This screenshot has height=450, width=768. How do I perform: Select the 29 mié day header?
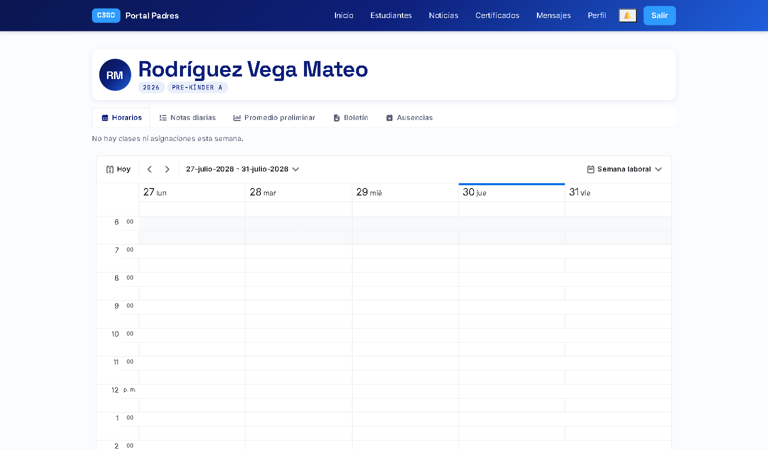[405, 192]
